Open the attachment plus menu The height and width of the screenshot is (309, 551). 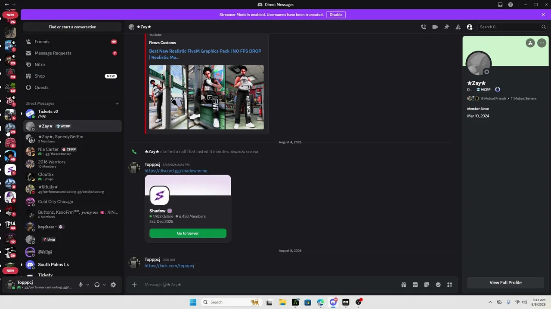coord(134,285)
